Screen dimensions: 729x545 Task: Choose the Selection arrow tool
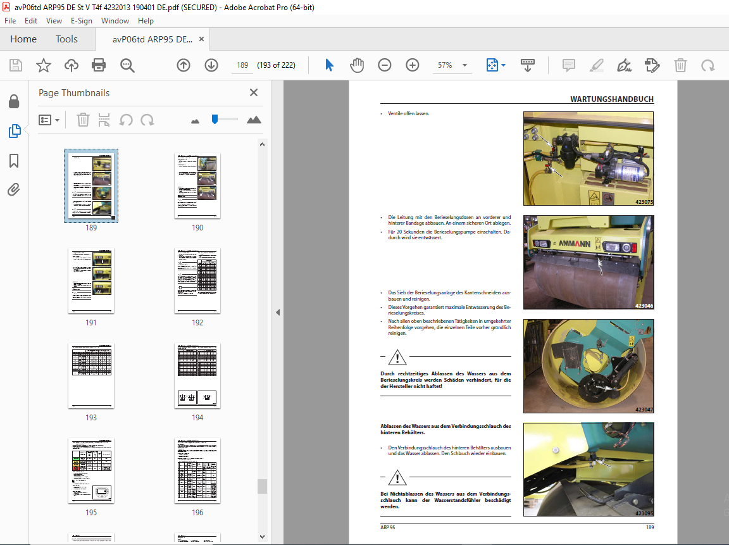[x=329, y=65]
